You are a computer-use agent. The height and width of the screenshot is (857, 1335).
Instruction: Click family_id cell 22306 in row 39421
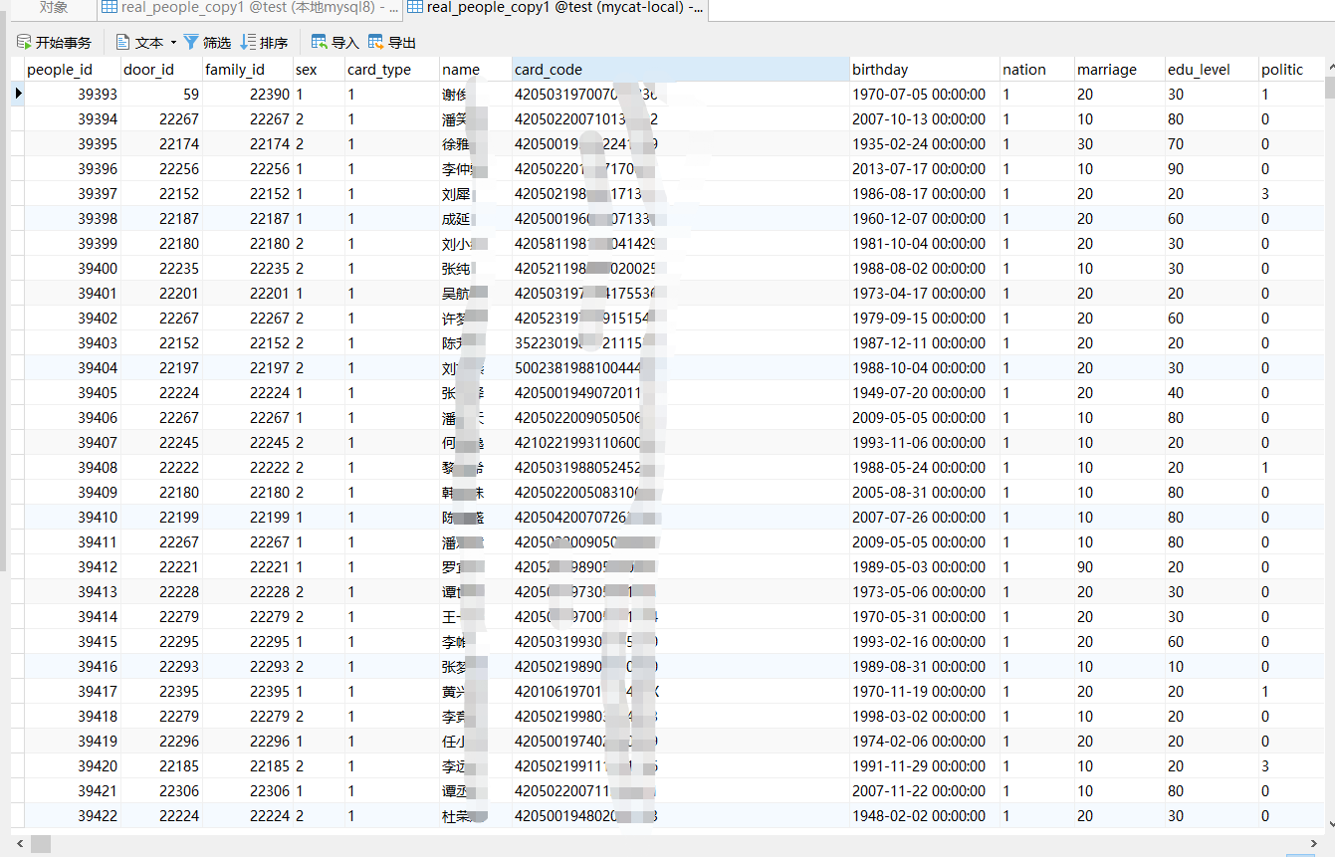point(247,791)
